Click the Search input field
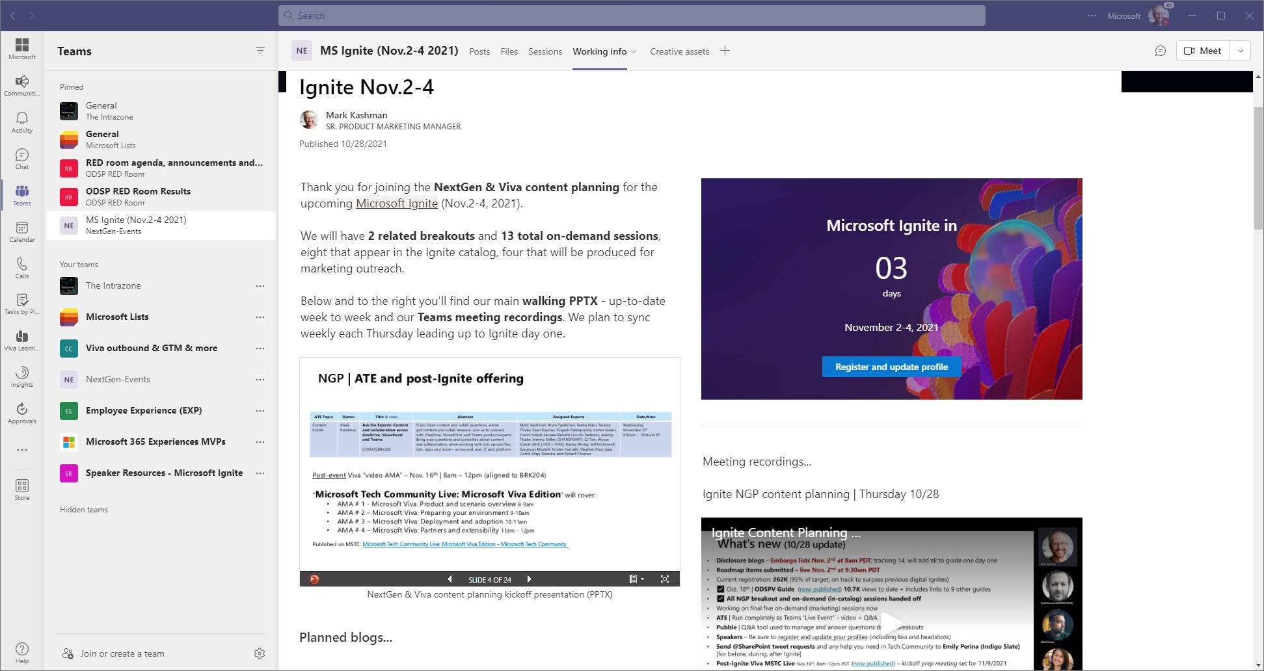 632,16
